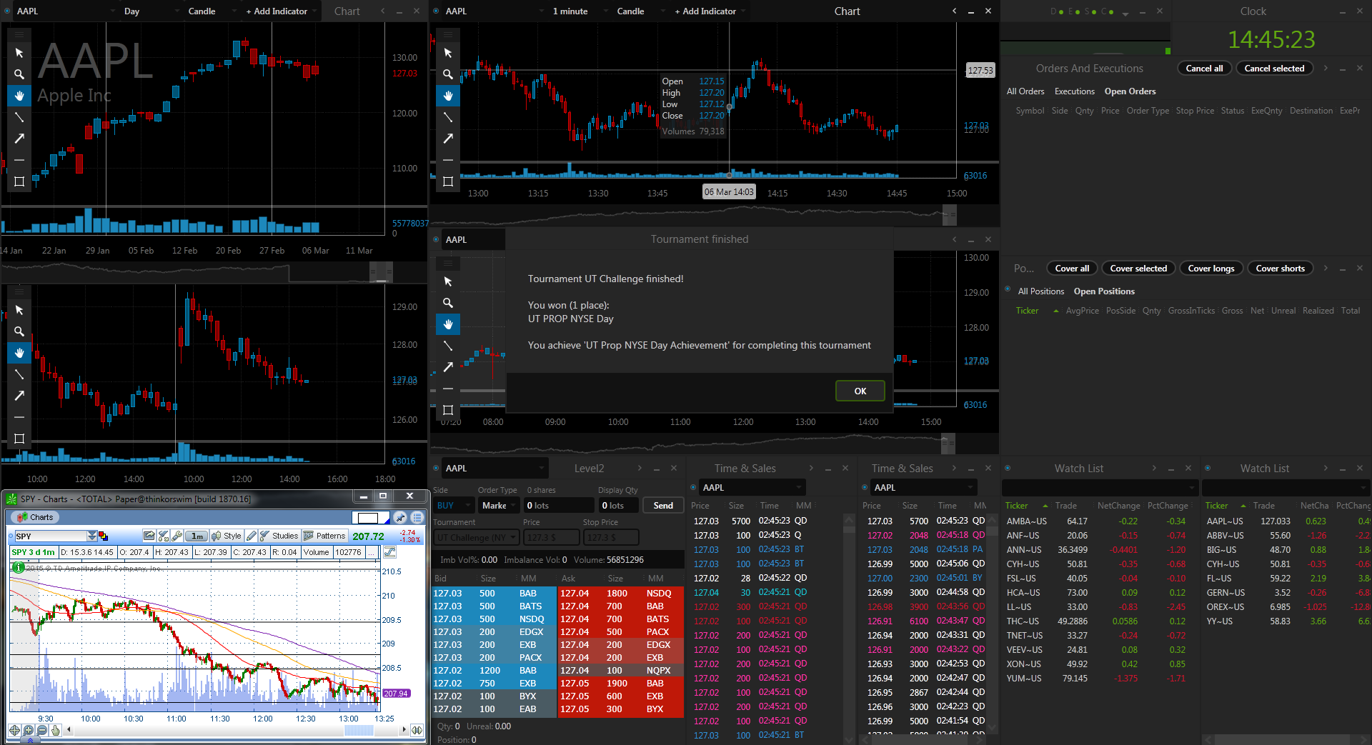Click Cover shorts button

[1280, 269]
